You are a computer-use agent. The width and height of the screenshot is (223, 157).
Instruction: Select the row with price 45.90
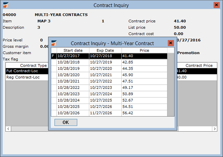[144, 74]
